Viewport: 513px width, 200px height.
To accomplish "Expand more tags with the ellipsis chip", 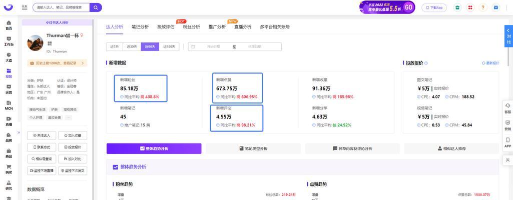I will pos(69,117).
